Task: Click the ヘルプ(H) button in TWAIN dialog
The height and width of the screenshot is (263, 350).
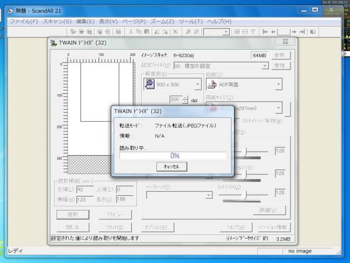Action: [236, 227]
